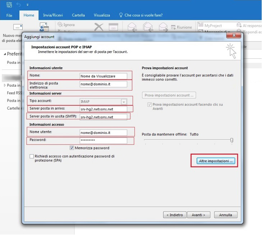The height and width of the screenshot is (236, 262).
Task: Open Customize Quick Access Toolbar dropdown arrow
Action: (x=28, y=5)
